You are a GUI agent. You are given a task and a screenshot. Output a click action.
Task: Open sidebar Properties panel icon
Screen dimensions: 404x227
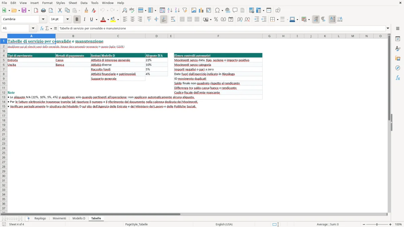click(x=398, y=39)
